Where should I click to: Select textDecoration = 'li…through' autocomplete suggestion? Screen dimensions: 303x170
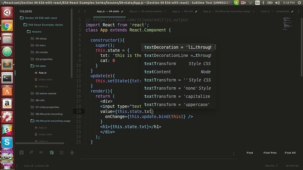pos(178,47)
